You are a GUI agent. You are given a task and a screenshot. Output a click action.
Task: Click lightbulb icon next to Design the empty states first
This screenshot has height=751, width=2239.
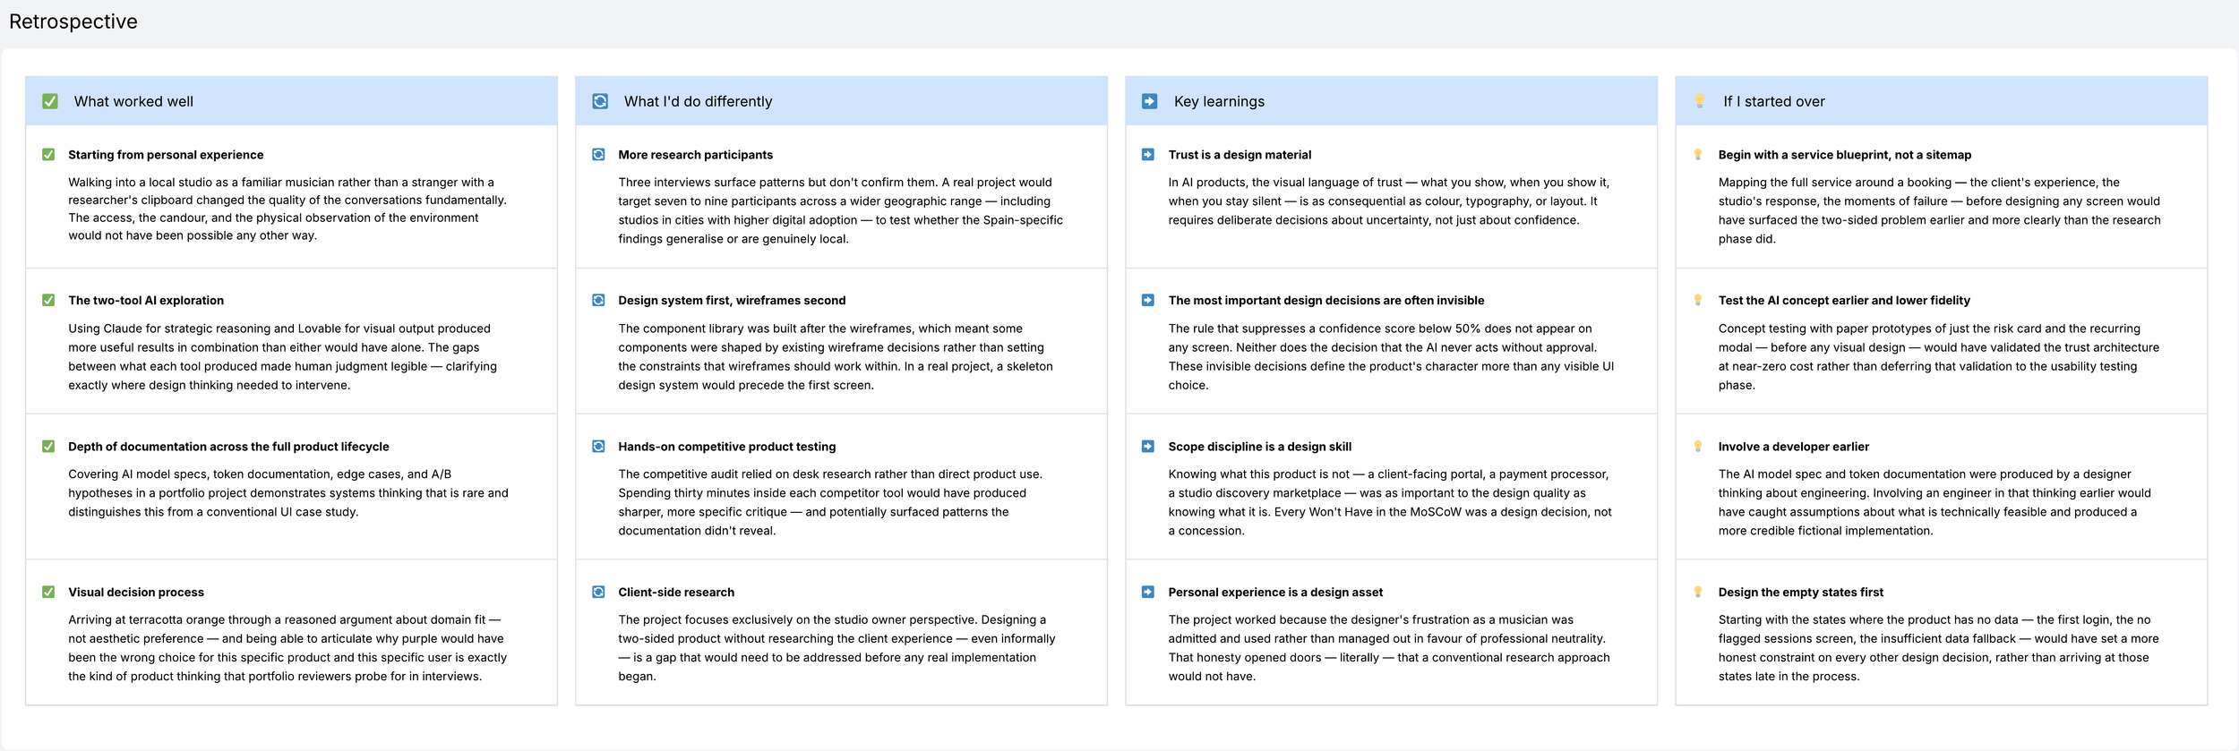tap(1698, 592)
